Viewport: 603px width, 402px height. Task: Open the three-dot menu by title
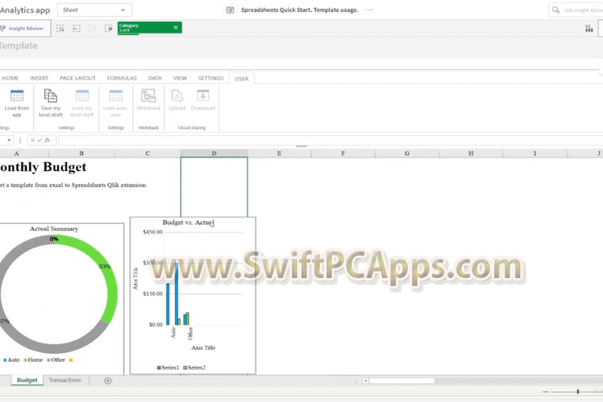[x=369, y=10]
